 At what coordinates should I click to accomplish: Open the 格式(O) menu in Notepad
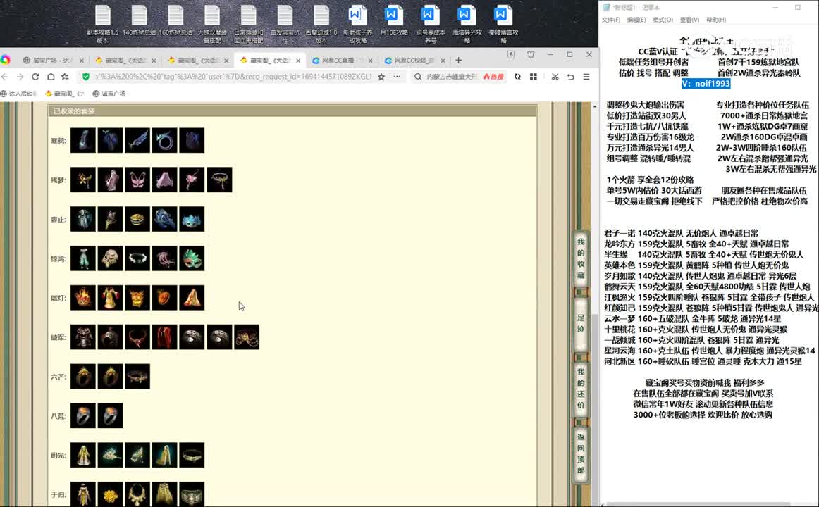point(663,20)
